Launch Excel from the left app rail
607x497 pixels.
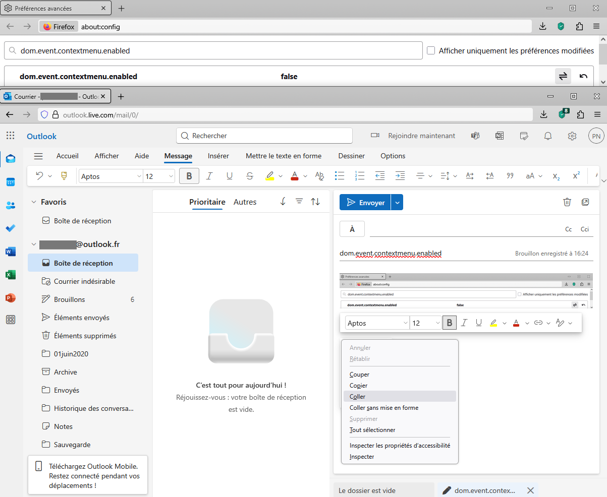tap(10, 275)
